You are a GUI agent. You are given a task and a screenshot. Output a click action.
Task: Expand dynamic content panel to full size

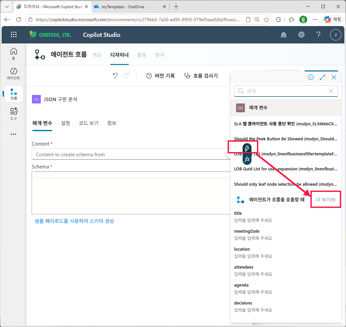(323, 77)
